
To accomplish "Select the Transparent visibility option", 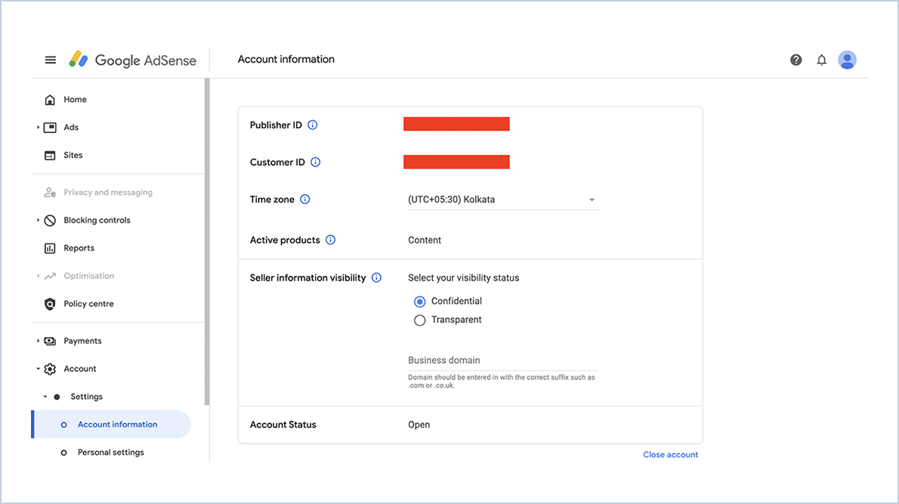I will click(420, 320).
